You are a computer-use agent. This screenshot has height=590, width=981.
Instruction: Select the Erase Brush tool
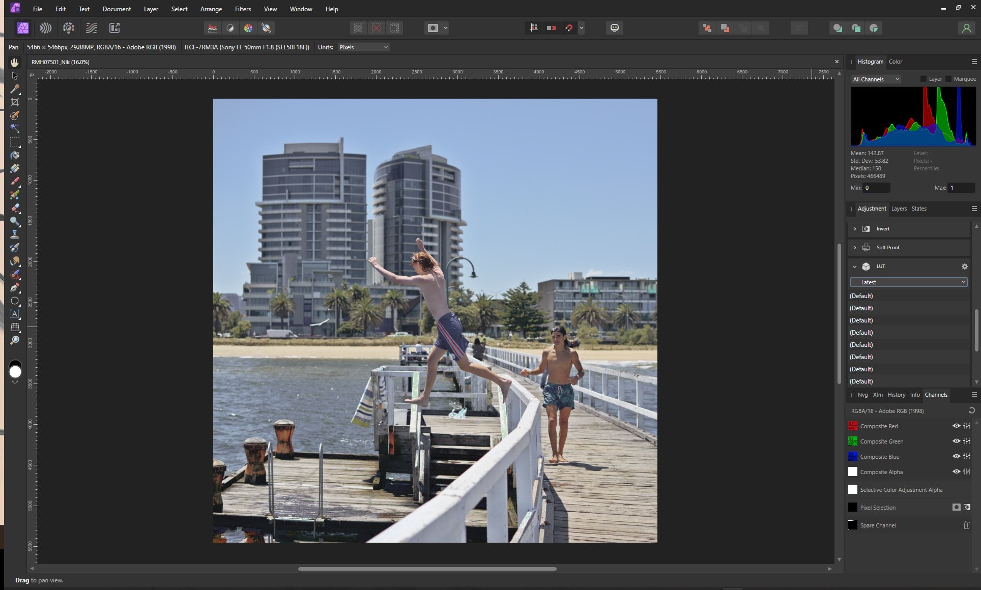pos(15,208)
